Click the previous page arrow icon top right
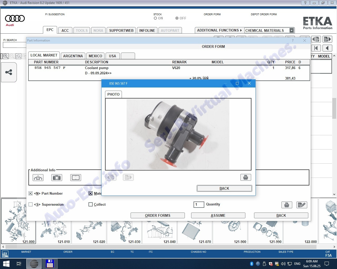Viewport: 337px width, 269px height. coord(327,48)
